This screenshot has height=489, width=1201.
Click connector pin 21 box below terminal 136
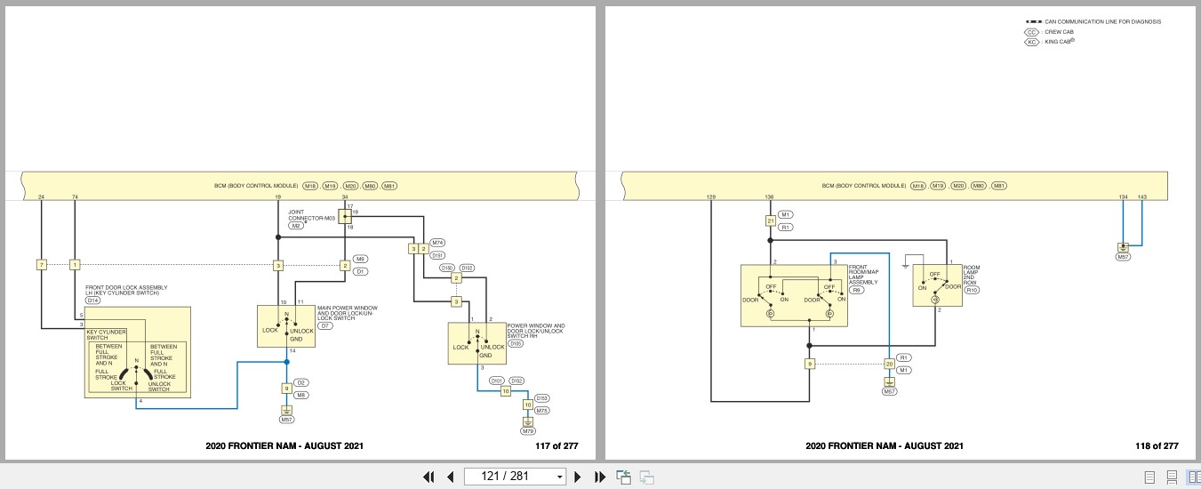point(769,220)
